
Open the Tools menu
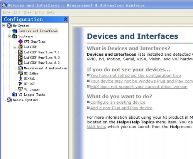tap(39, 12)
